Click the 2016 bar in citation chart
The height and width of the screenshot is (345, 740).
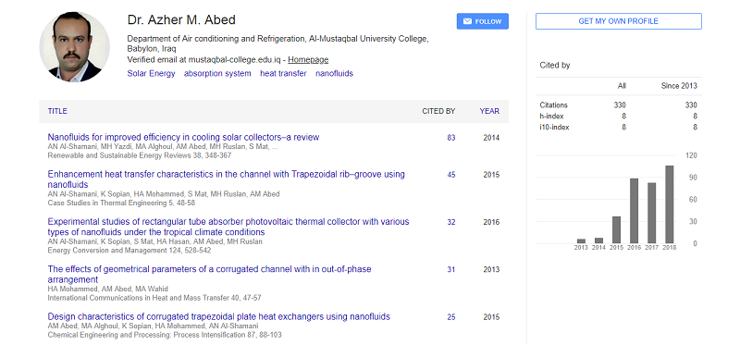tap(635, 211)
